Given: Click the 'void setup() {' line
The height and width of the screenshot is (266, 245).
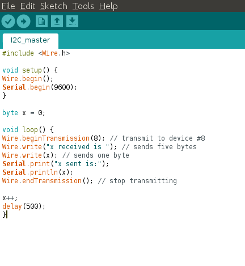Looking at the screenshot, I should pos(30,70).
